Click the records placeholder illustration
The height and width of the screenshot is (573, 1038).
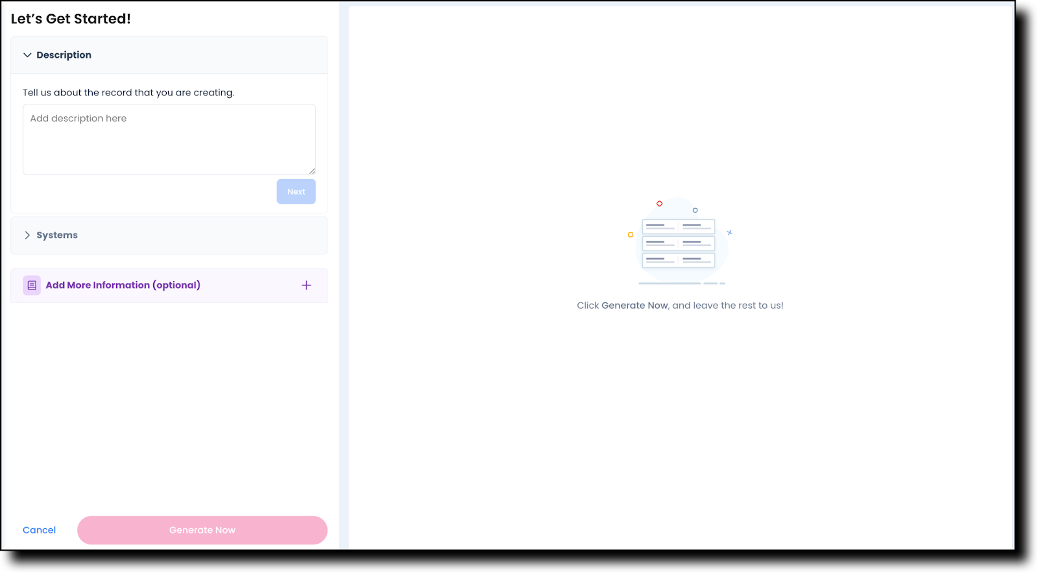[680, 241]
